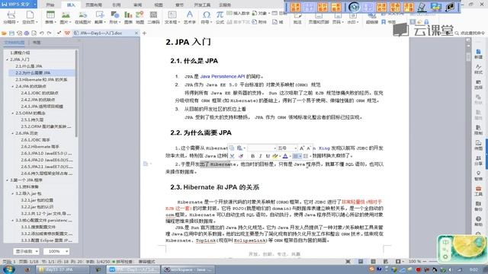Insert 艺术字 word art
Screen dimensions: 488x274
tap(189, 18)
